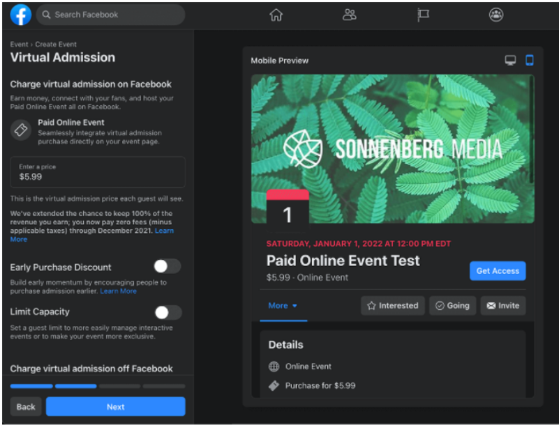
Task: Click the Invite button
Action: point(503,306)
